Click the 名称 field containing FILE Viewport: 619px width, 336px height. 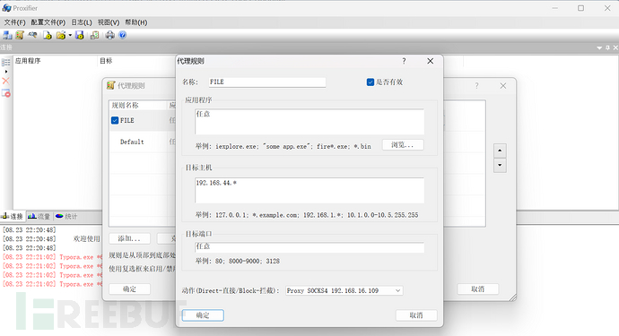(267, 82)
